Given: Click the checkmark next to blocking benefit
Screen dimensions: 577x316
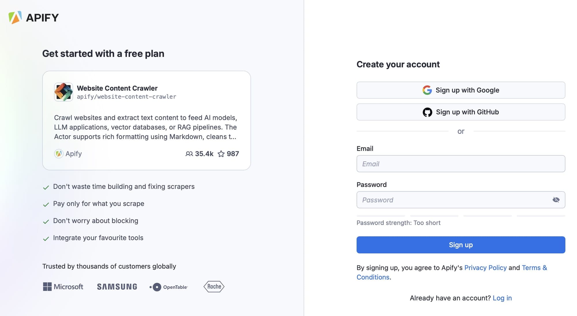Looking at the screenshot, I should coord(46,221).
